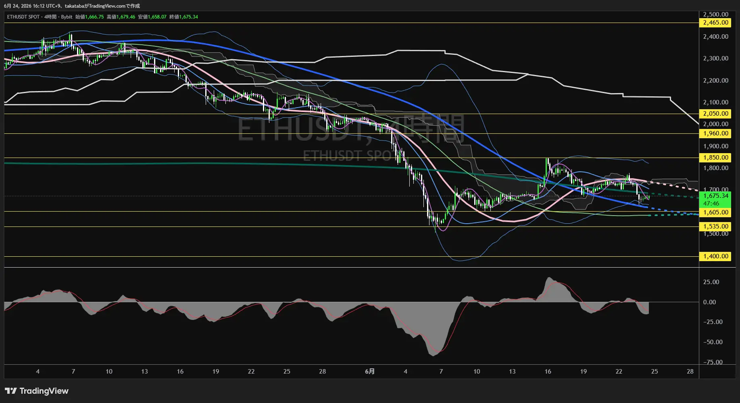Click the green current price label 1,675.34
The height and width of the screenshot is (403, 740).
715,196
